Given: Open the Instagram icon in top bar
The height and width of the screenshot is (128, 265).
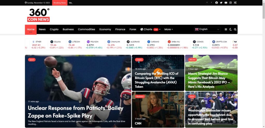Looking at the screenshot, I should coord(231,3).
